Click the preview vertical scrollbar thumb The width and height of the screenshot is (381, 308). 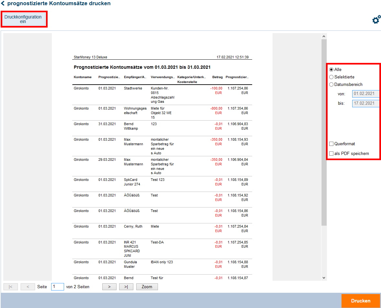(324, 130)
